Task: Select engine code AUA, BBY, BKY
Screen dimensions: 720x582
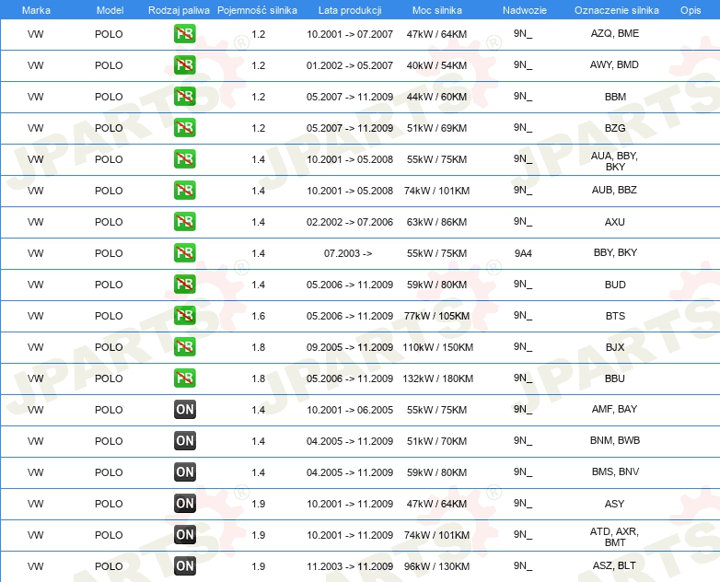Action: (614, 161)
